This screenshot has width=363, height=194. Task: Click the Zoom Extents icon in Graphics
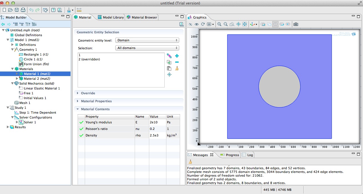pos(245,24)
